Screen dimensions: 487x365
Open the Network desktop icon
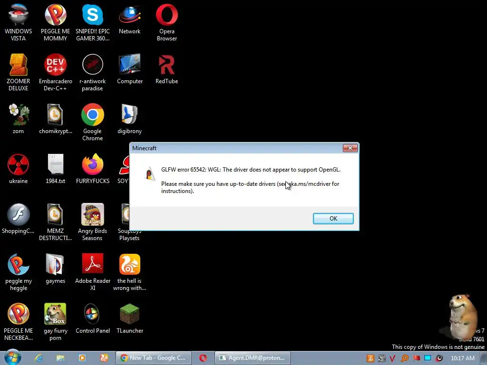(129, 19)
